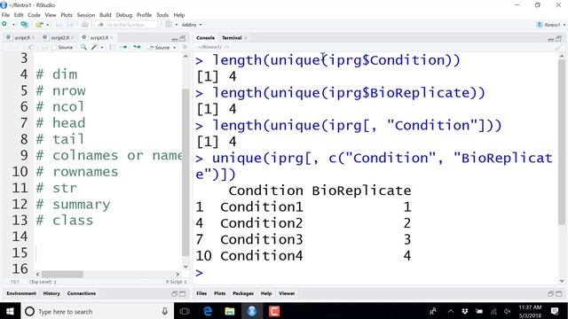Click the Open File folder icon
568x319 pixels.
tap(39, 25)
